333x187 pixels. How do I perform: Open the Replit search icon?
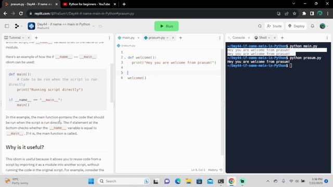(x=260, y=26)
